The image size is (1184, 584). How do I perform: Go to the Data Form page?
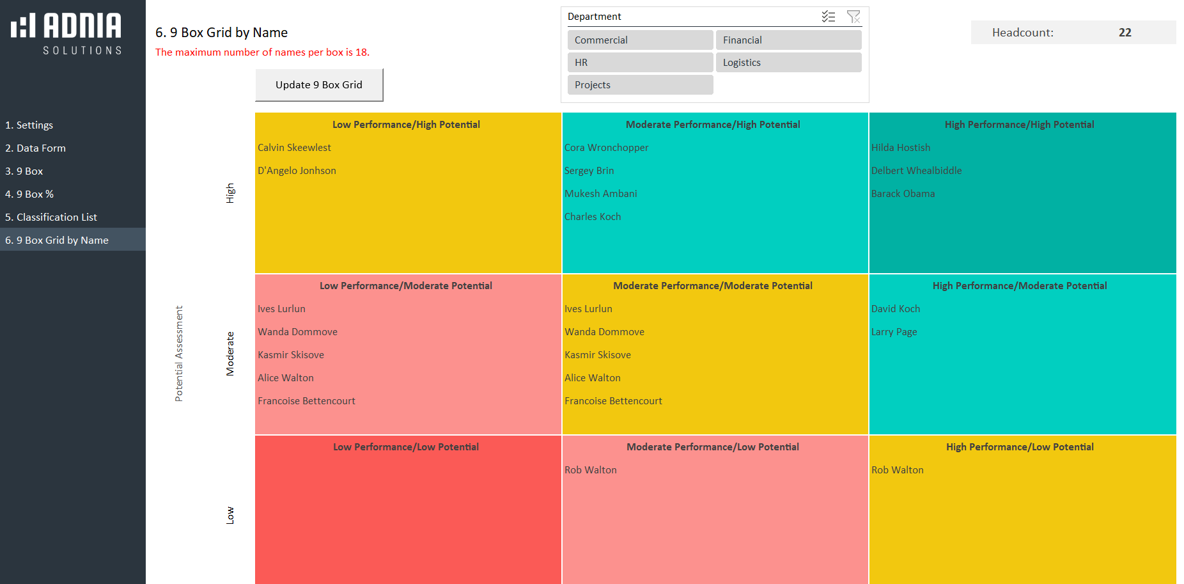36,148
